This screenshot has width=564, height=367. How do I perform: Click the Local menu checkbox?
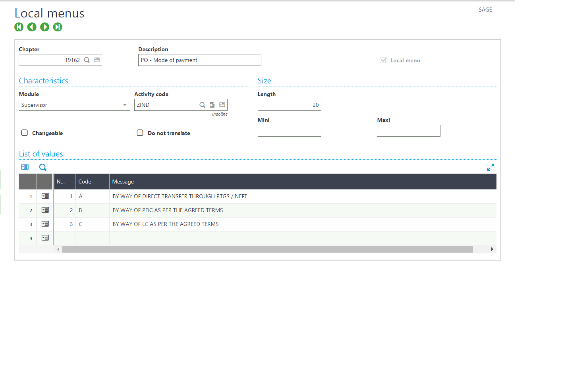(x=383, y=60)
